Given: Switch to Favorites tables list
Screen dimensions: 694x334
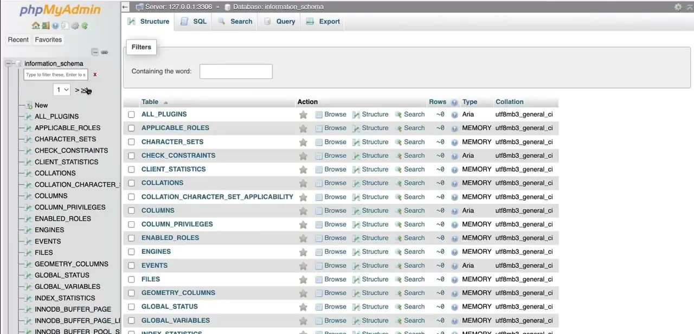Looking at the screenshot, I should [48, 40].
